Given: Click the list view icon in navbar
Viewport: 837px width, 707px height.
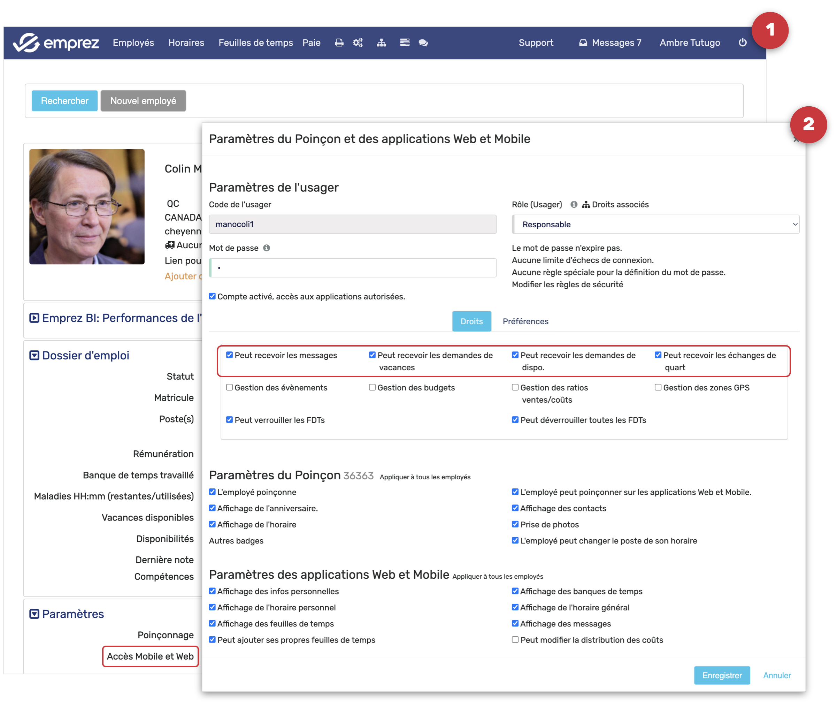Looking at the screenshot, I should tap(404, 43).
